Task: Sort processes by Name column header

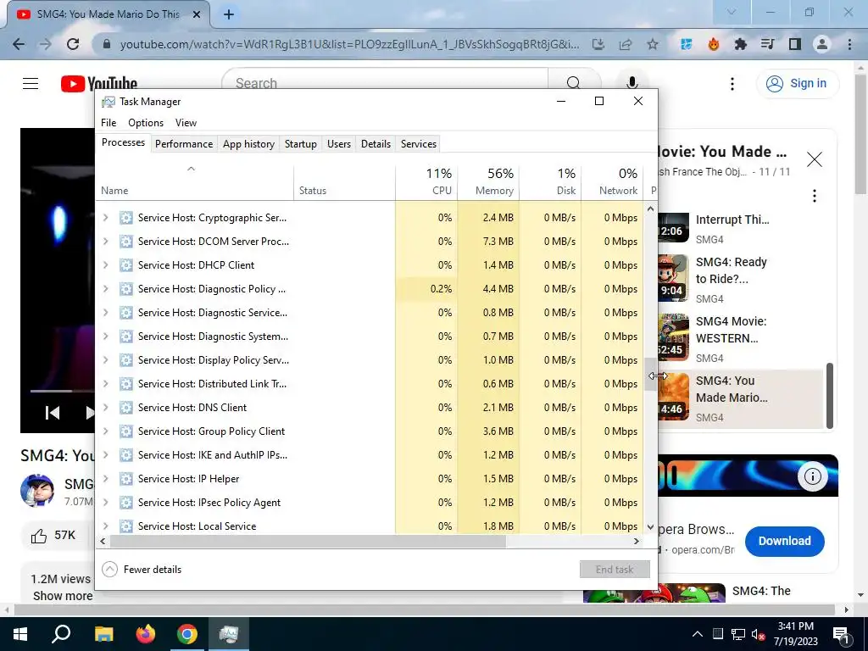Action: tap(194, 181)
